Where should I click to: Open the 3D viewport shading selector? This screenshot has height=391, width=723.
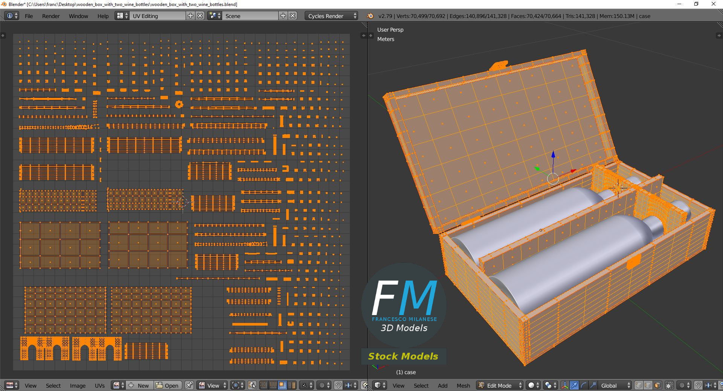[x=533, y=385]
